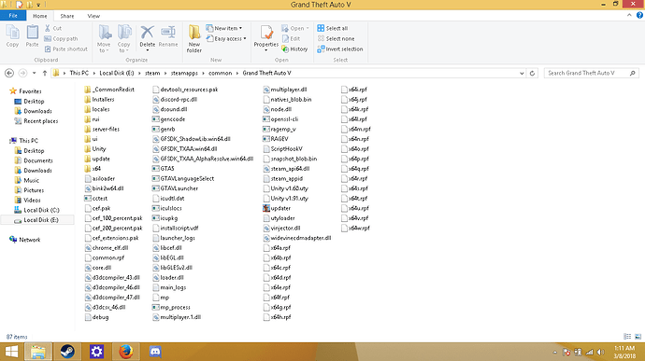Switch to the View ribbon tab
This screenshot has width=645, height=361.
(x=93, y=16)
